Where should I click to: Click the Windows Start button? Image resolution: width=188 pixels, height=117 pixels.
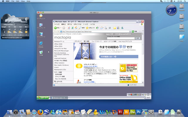pos(43,98)
